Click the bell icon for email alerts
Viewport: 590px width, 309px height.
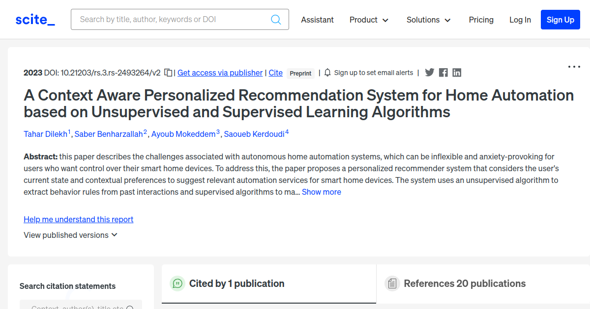pyautogui.click(x=328, y=73)
